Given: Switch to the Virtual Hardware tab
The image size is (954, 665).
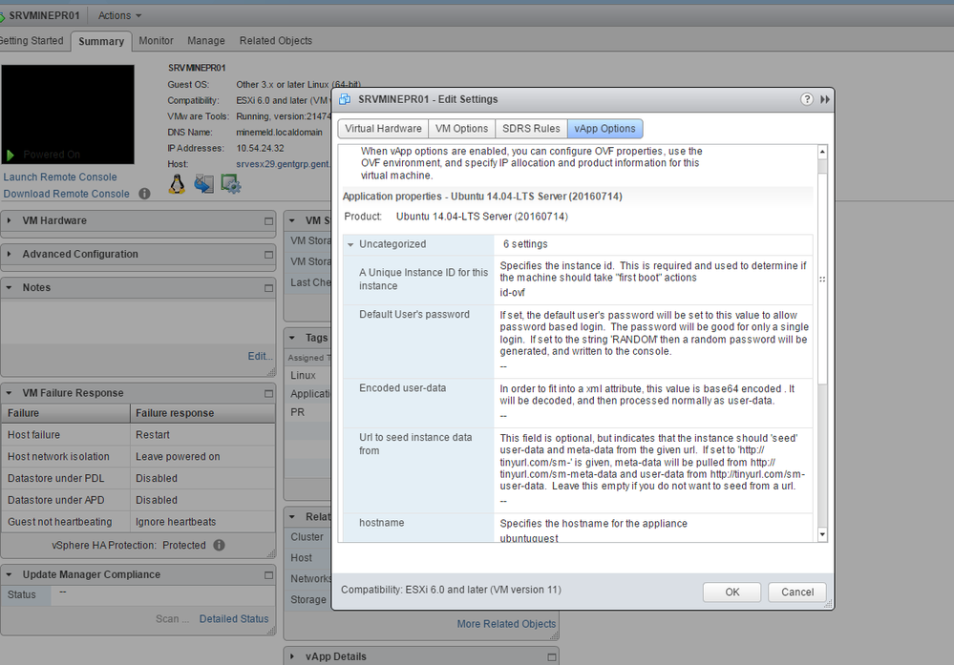Looking at the screenshot, I should [383, 129].
